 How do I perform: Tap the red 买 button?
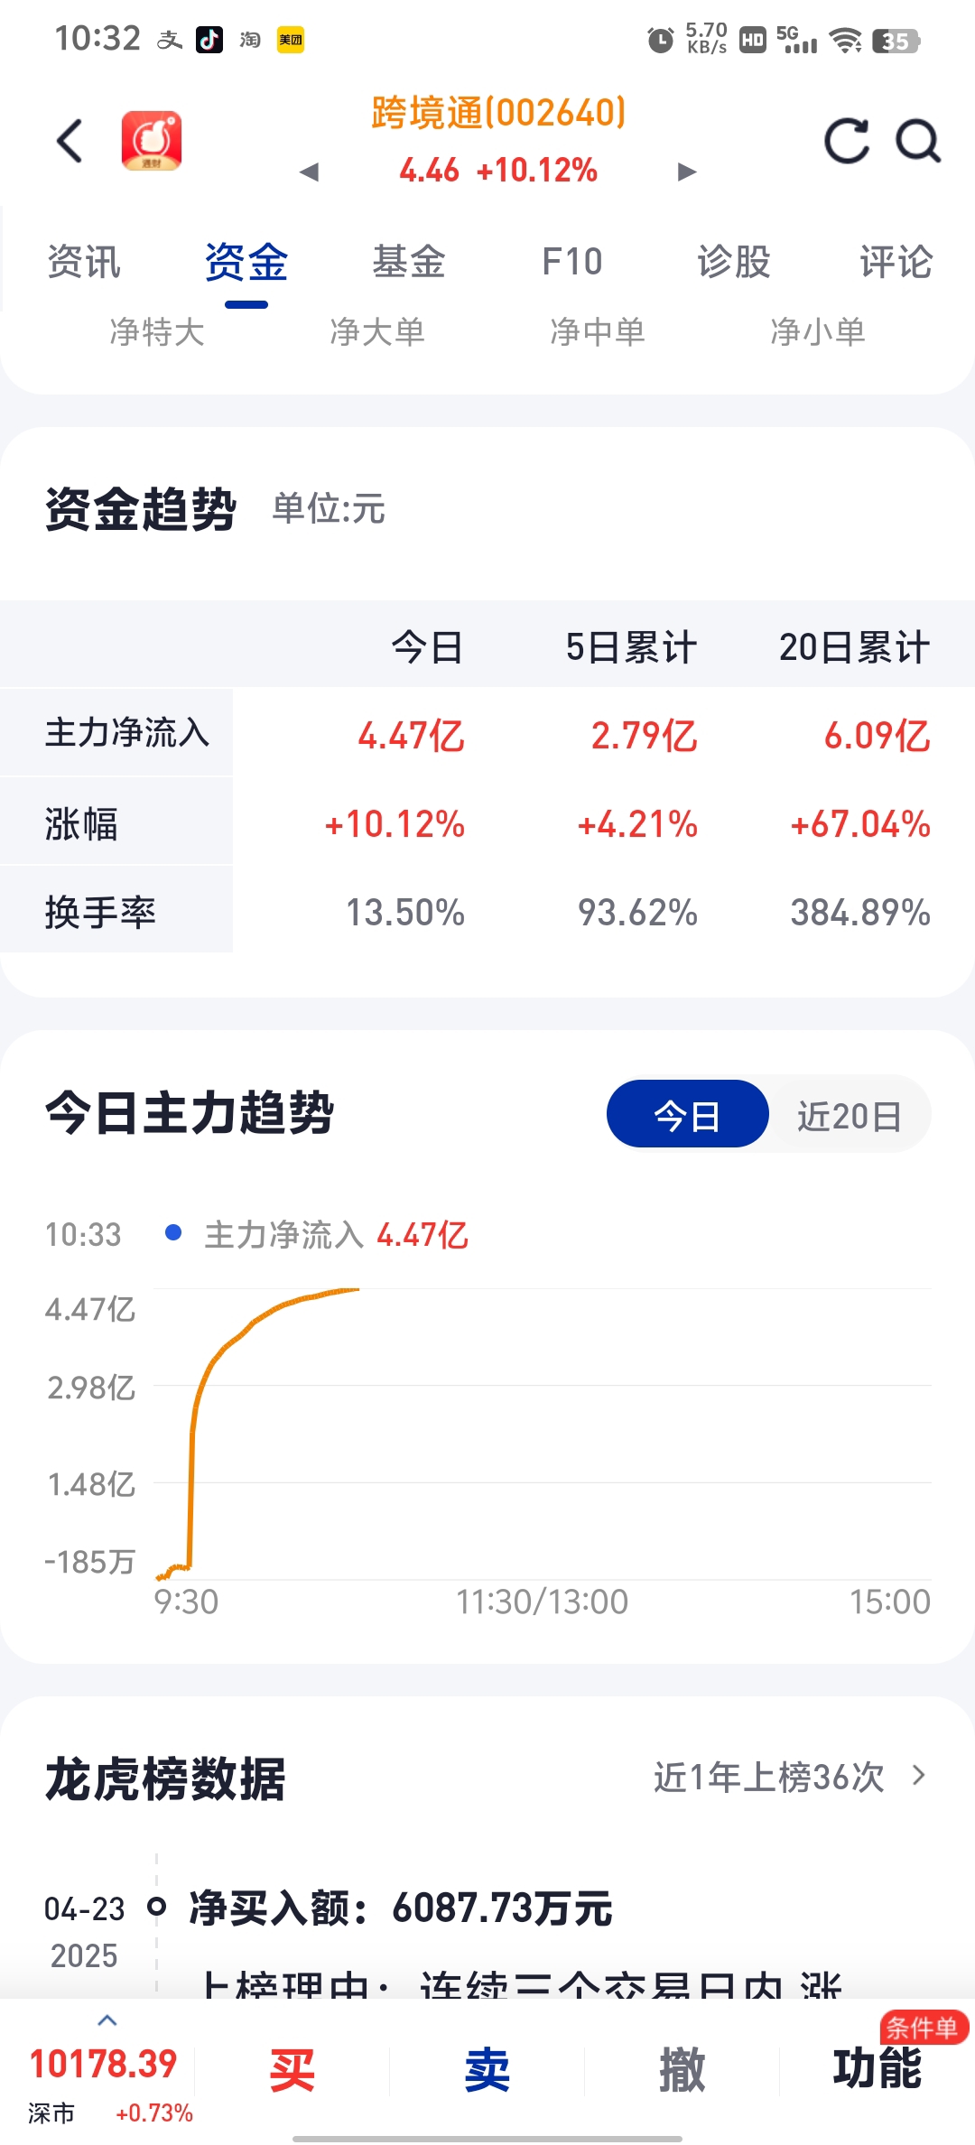tap(292, 2069)
